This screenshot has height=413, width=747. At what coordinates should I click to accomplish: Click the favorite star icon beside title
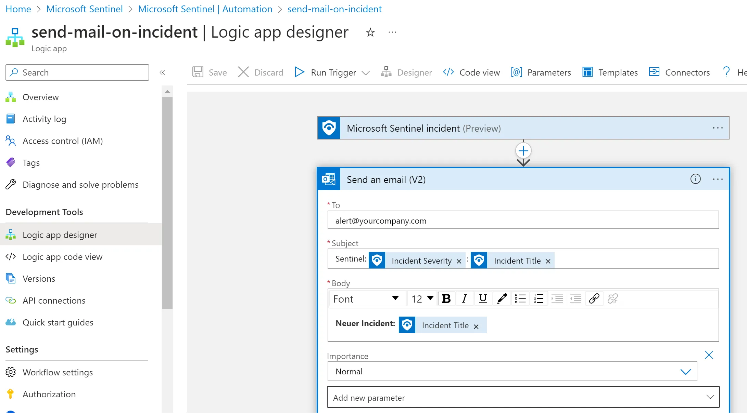click(370, 32)
